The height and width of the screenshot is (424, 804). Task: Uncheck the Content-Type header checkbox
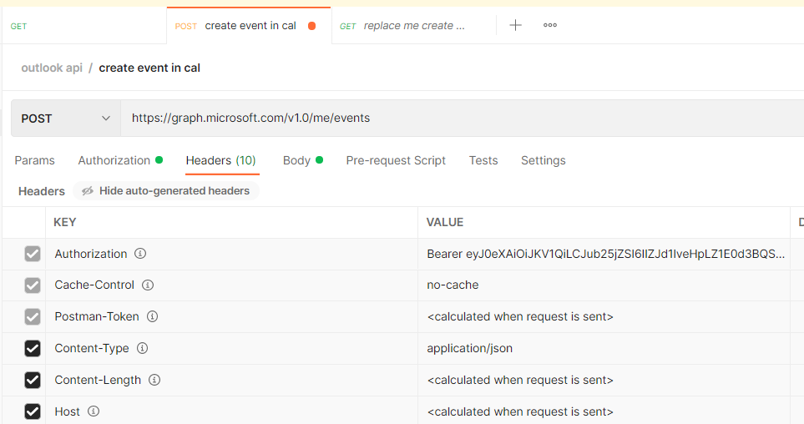pyautogui.click(x=33, y=349)
